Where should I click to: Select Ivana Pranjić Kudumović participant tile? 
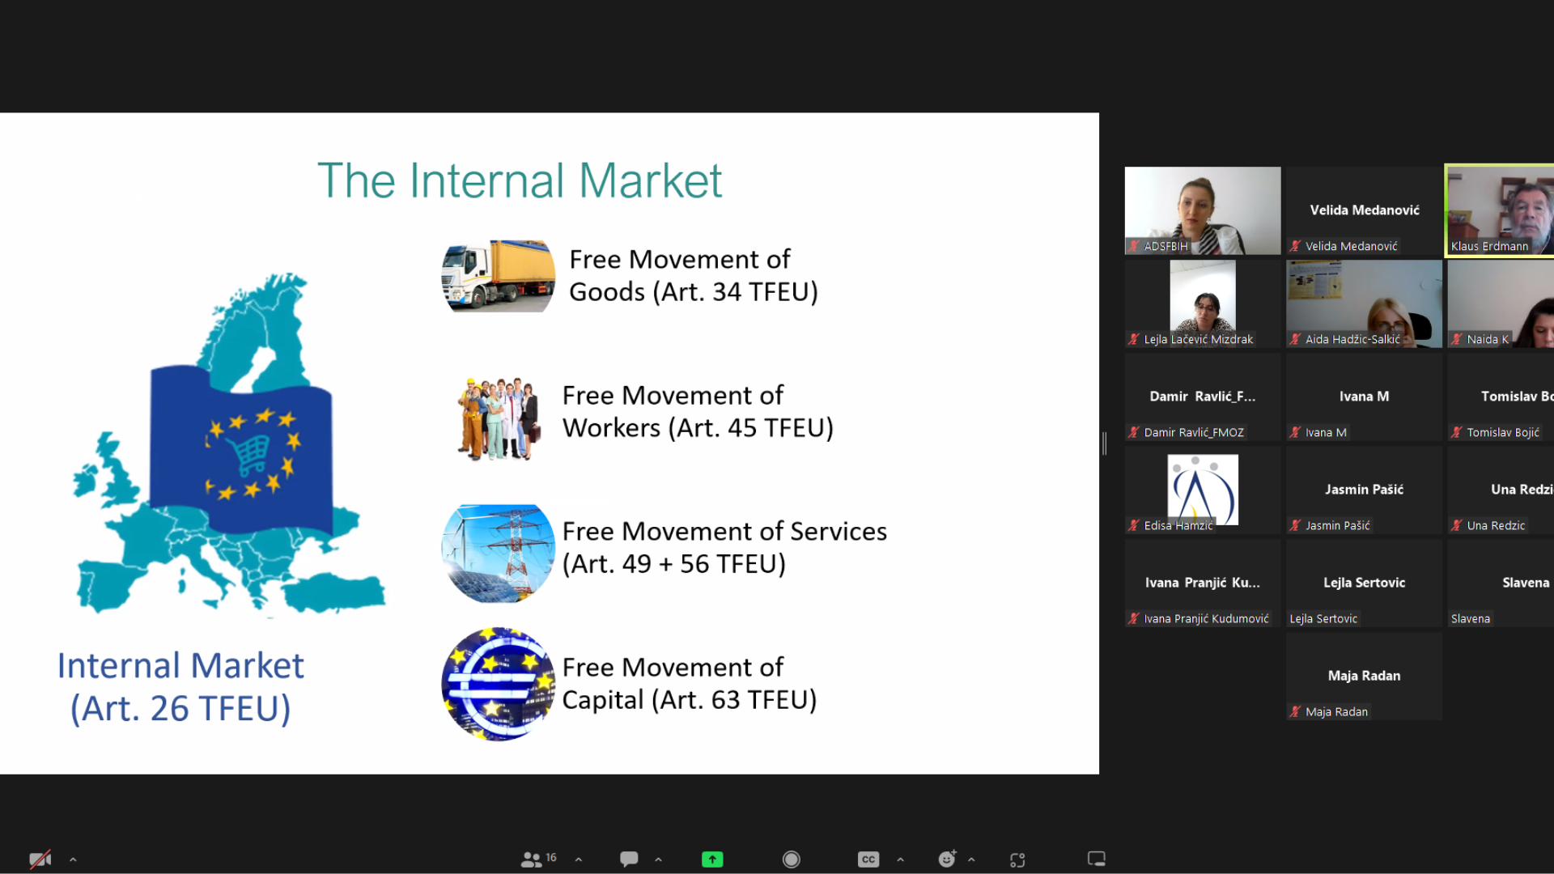point(1203,583)
